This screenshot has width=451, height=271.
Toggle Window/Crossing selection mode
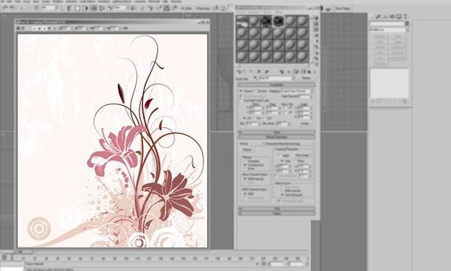click(x=85, y=8)
